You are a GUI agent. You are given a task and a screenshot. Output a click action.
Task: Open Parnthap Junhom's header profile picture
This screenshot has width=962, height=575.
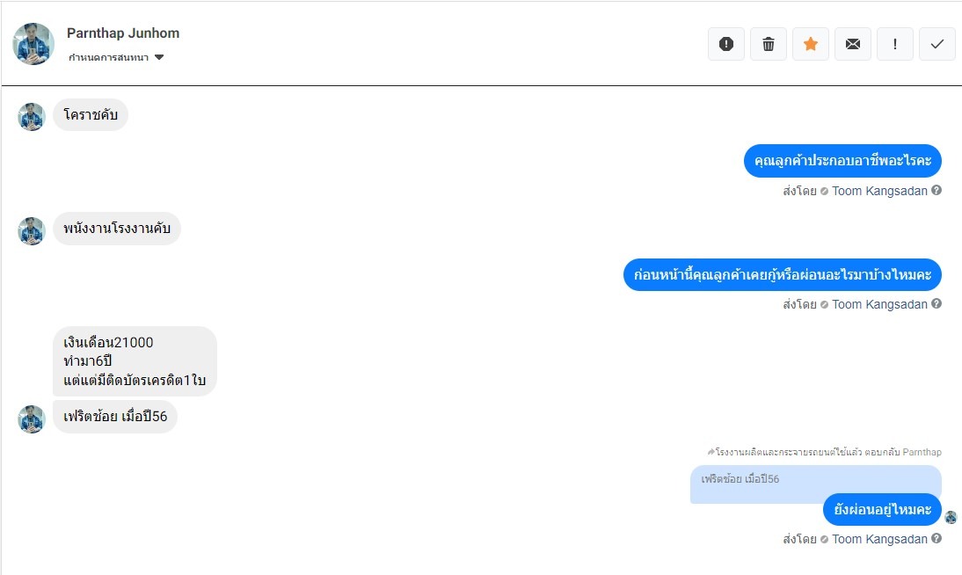pos(33,44)
